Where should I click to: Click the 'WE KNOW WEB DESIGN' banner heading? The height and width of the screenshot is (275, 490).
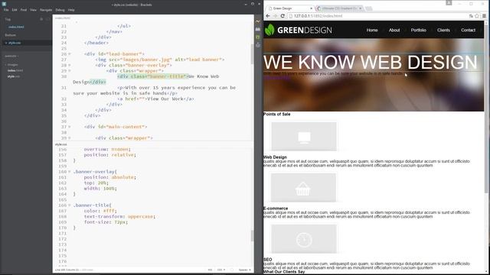point(371,63)
